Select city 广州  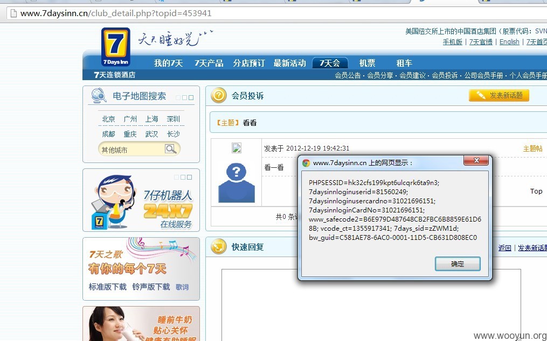(130, 119)
